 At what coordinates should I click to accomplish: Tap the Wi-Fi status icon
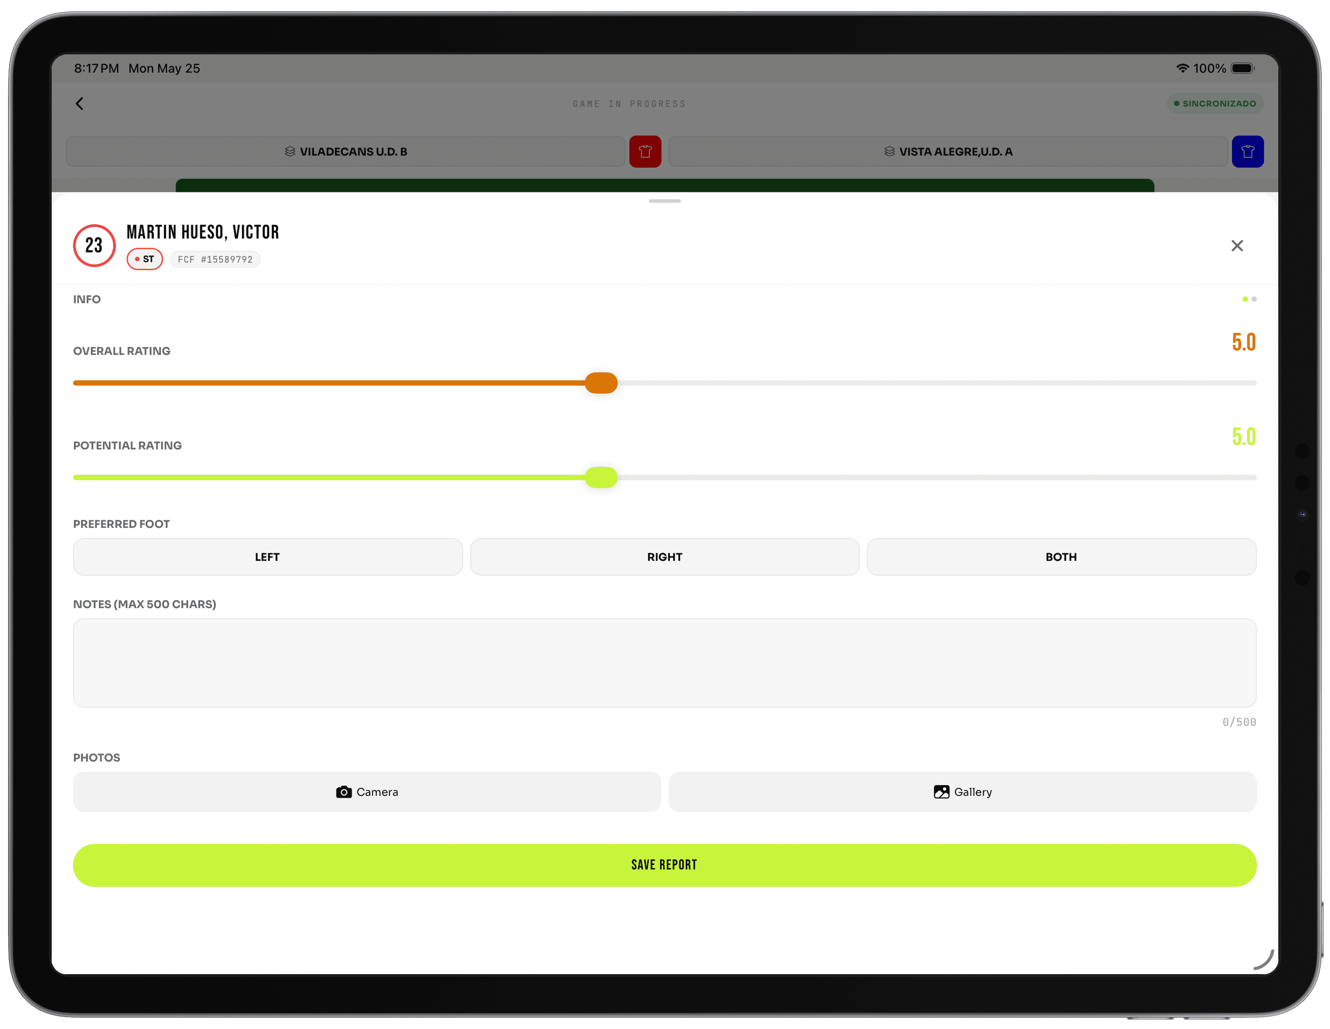click(x=1182, y=68)
